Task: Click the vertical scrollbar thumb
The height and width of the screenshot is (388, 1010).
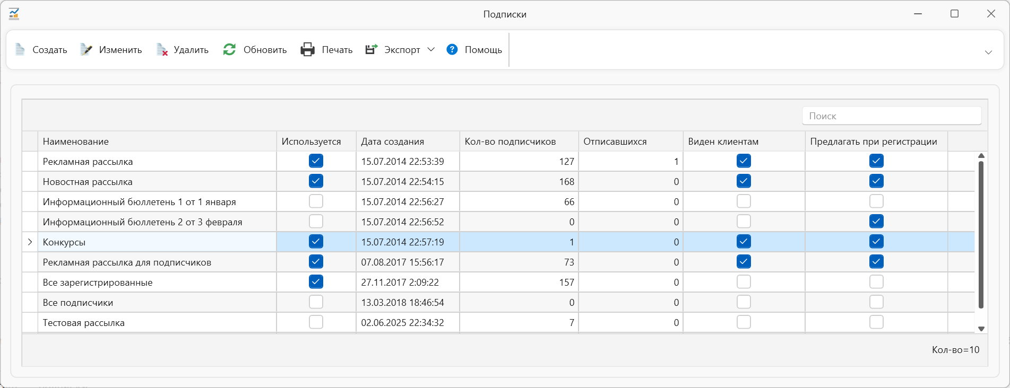Action: pyautogui.click(x=981, y=235)
